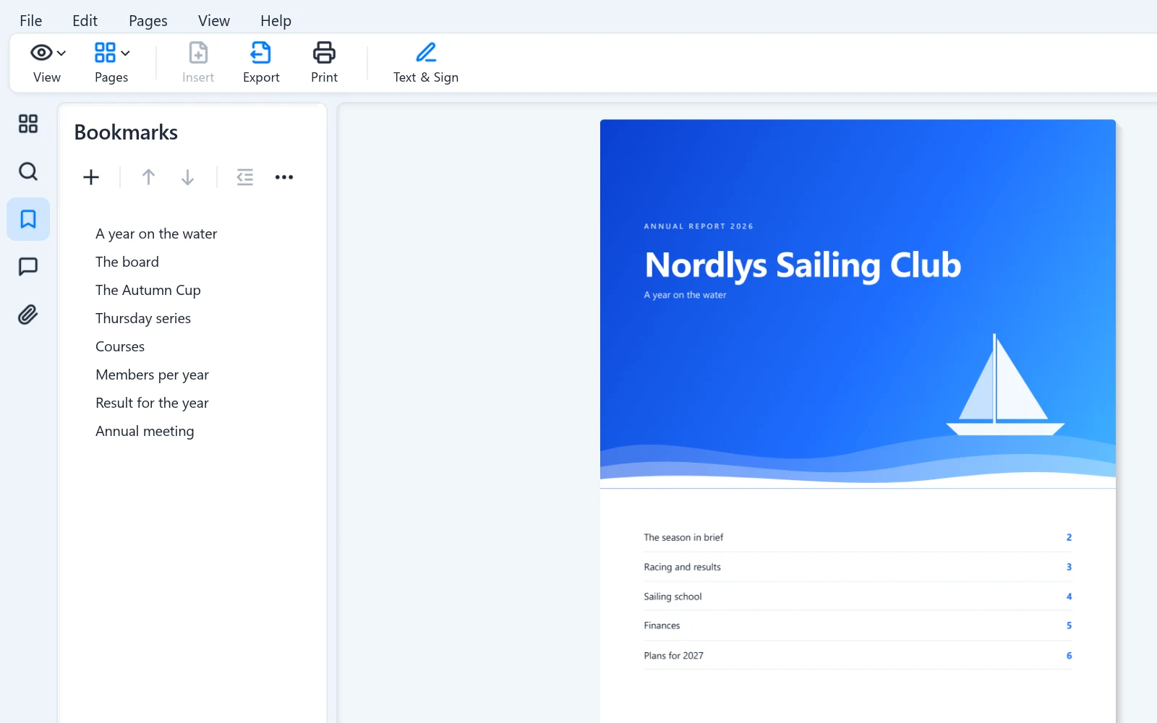1157x723 pixels.
Task: Select the 'Annual meeting' bookmark
Action: pyautogui.click(x=145, y=431)
